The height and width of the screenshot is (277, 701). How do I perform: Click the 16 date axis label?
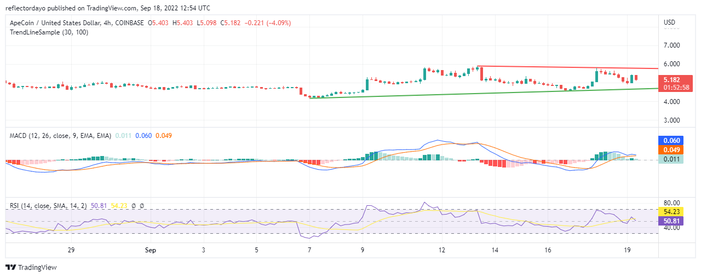click(x=548, y=250)
